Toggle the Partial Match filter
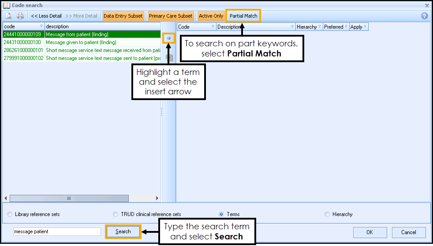433x246 pixels. coord(243,16)
